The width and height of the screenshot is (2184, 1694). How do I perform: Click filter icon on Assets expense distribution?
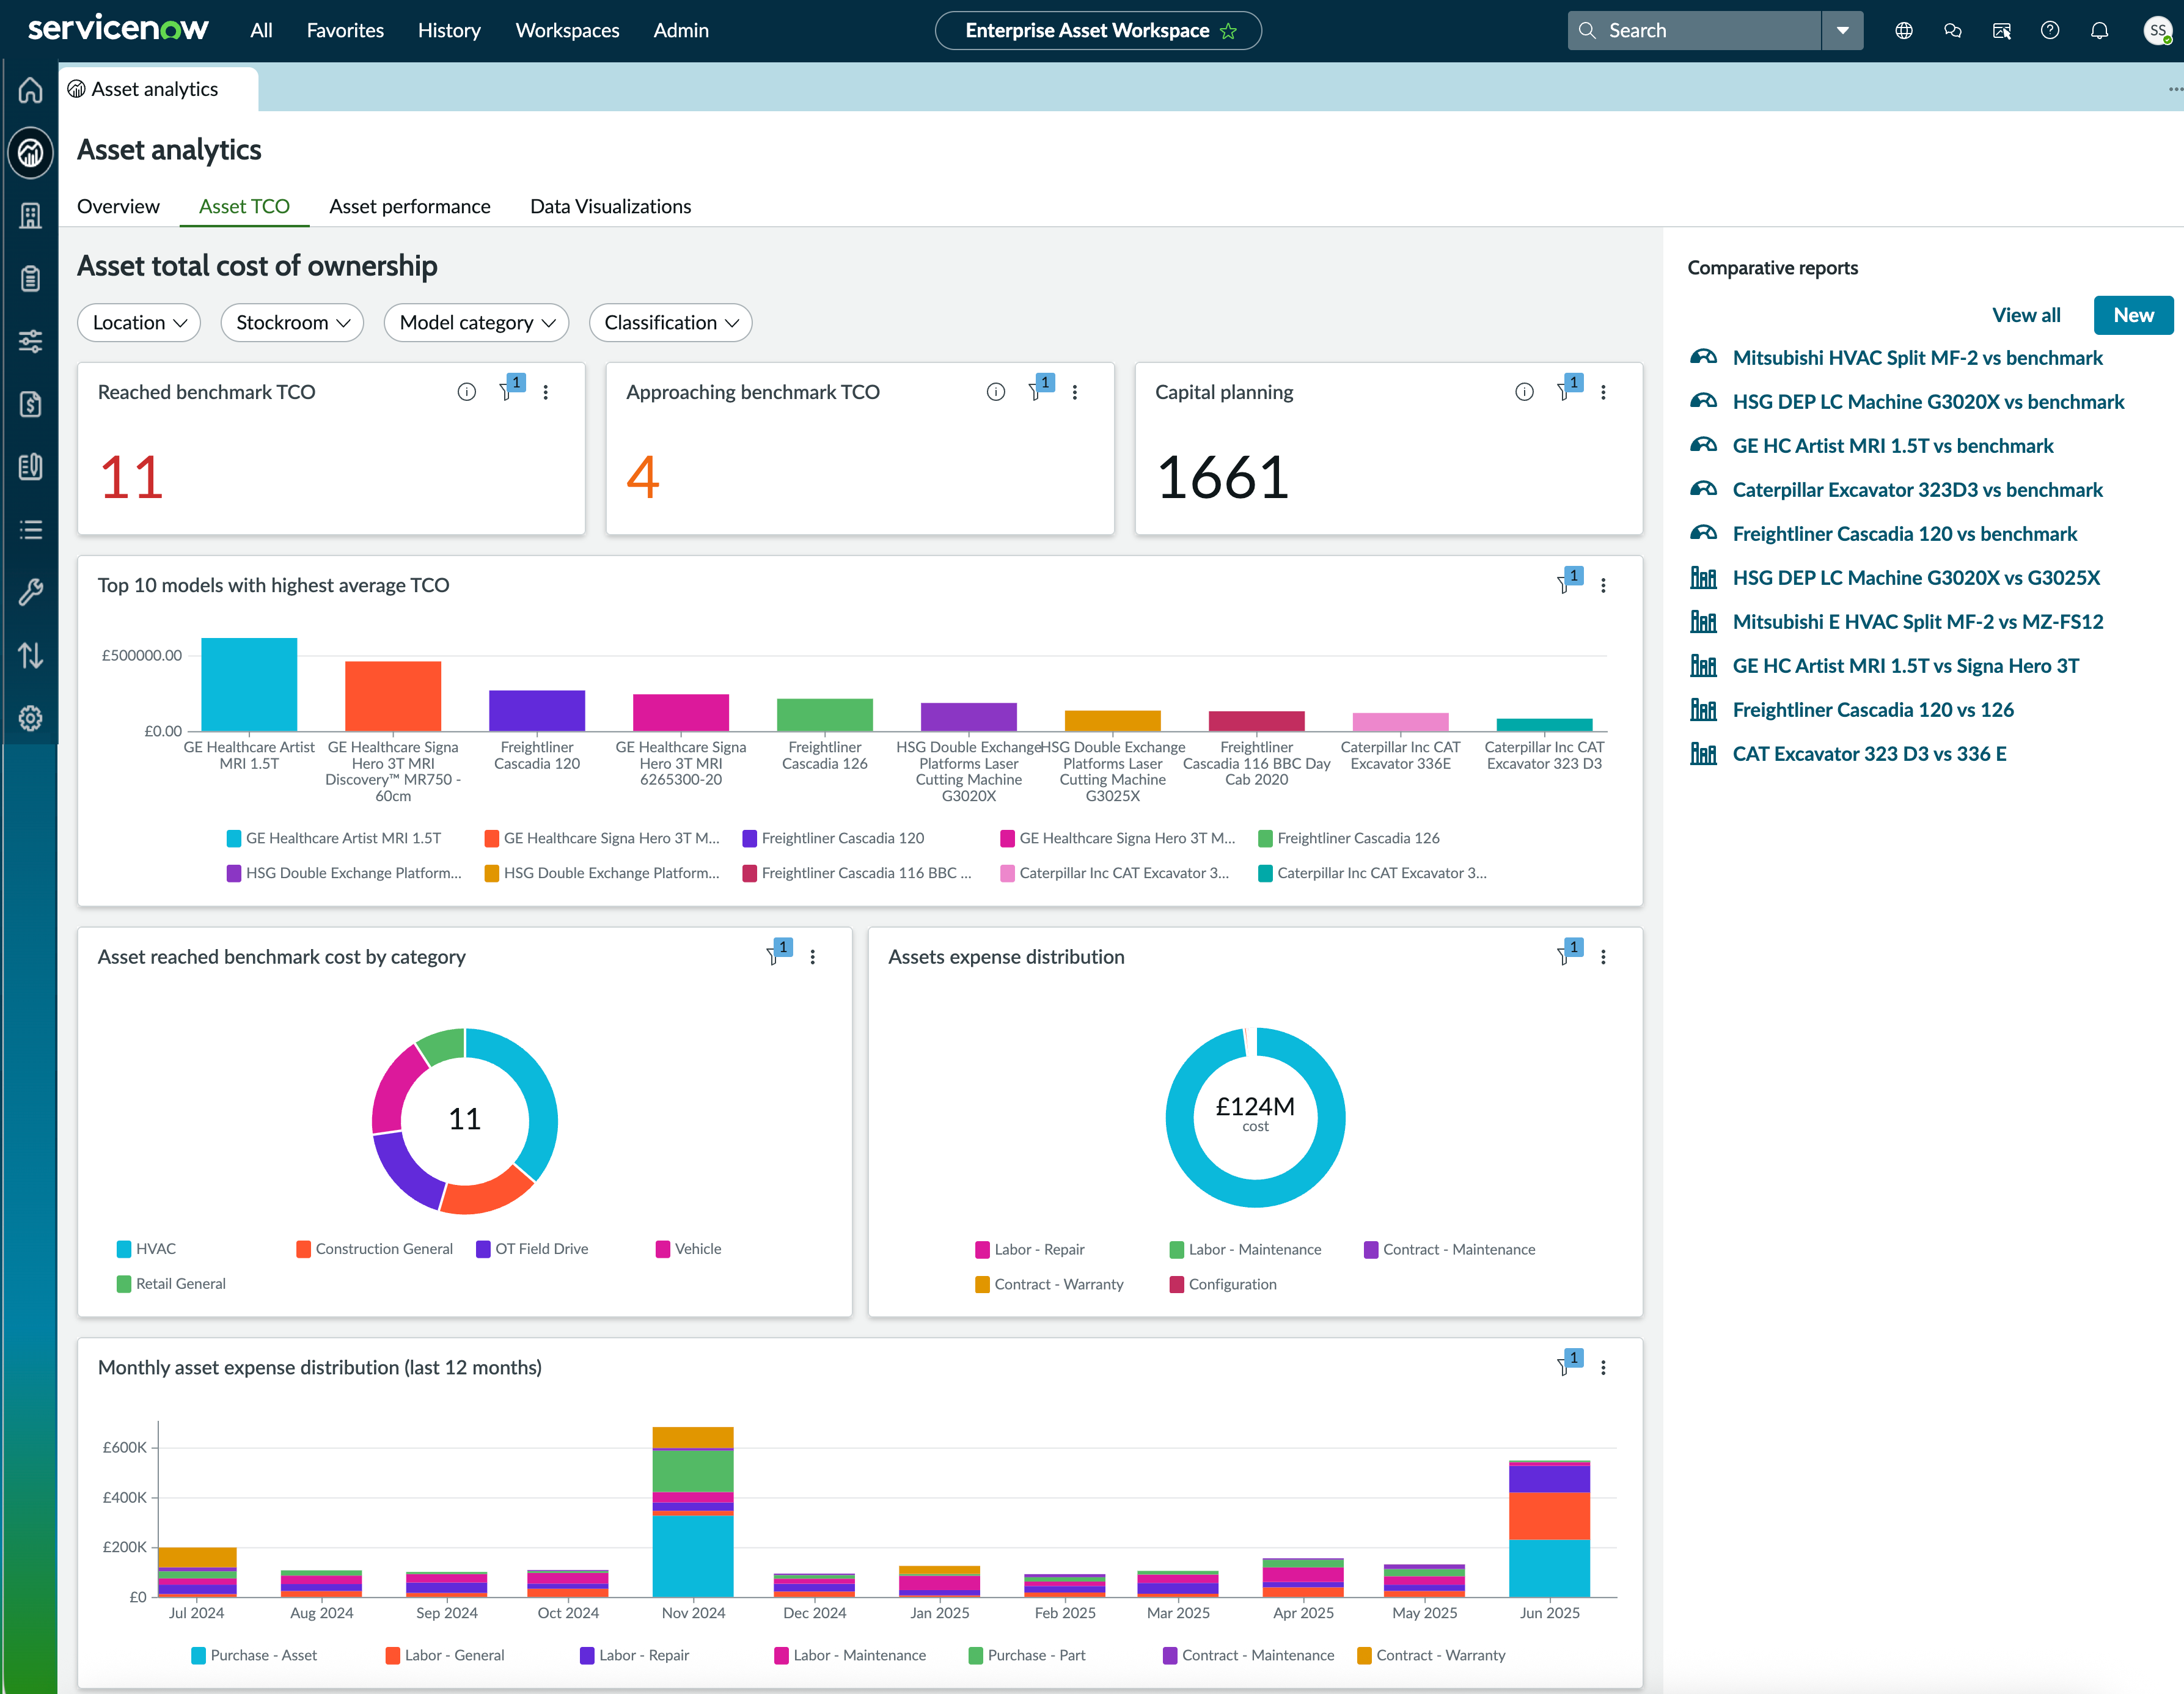tap(1568, 953)
